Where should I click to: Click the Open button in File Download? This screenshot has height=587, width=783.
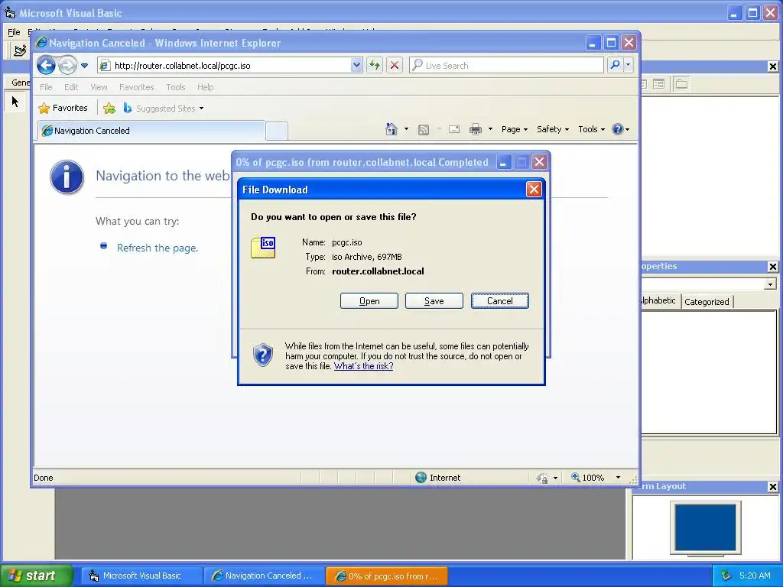369,301
